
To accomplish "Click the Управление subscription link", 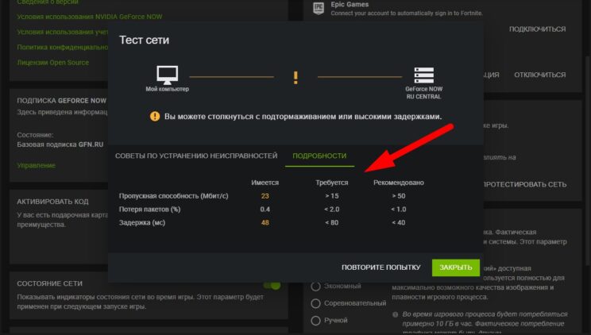I will coord(36,165).
